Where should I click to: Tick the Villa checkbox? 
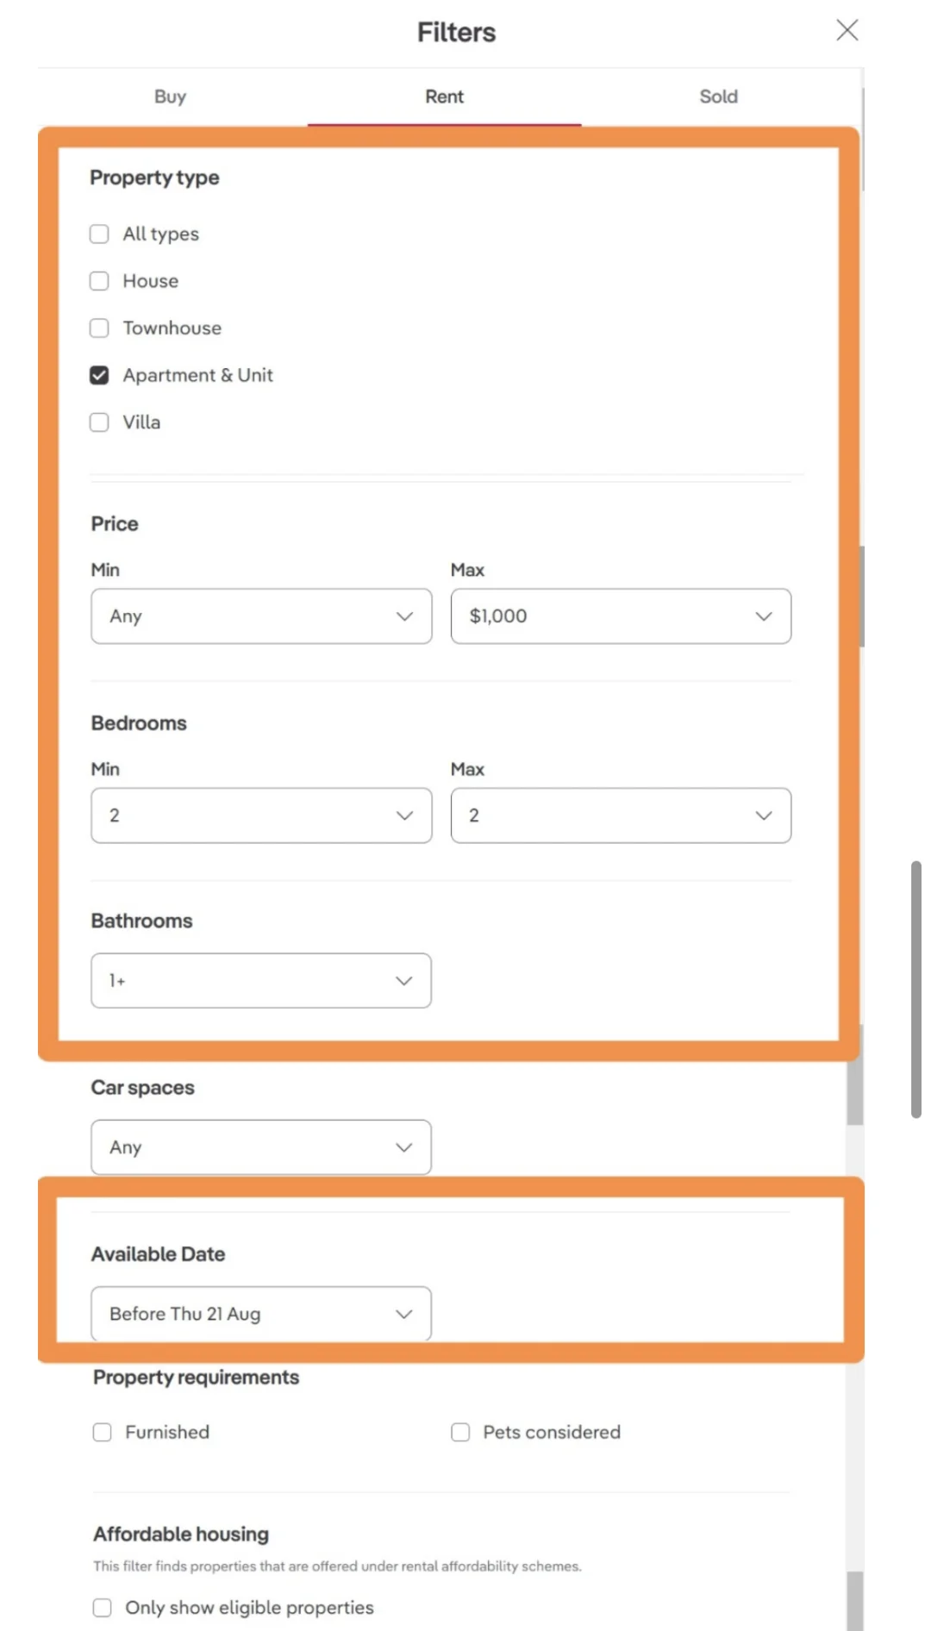pyautogui.click(x=99, y=422)
